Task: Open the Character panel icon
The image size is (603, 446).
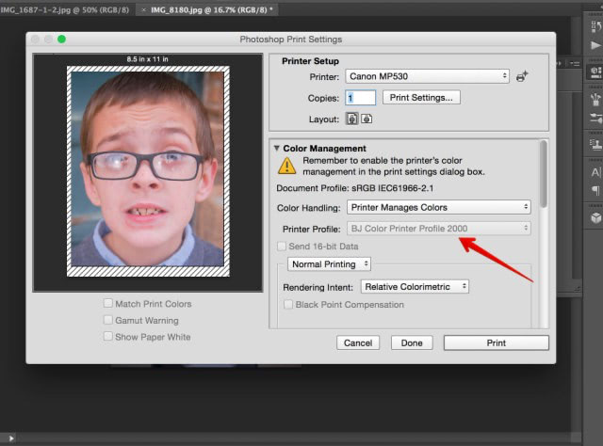Action: 595,172
